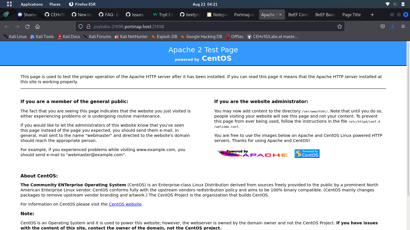Open the insecure connection padlock info
The height and width of the screenshot is (230, 410).
[89, 26]
